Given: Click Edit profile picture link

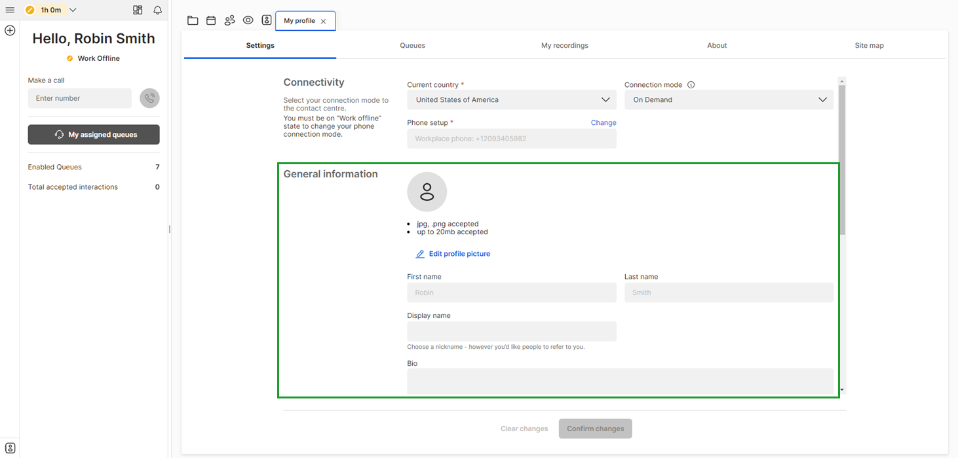Looking at the screenshot, I should point(453,254).
